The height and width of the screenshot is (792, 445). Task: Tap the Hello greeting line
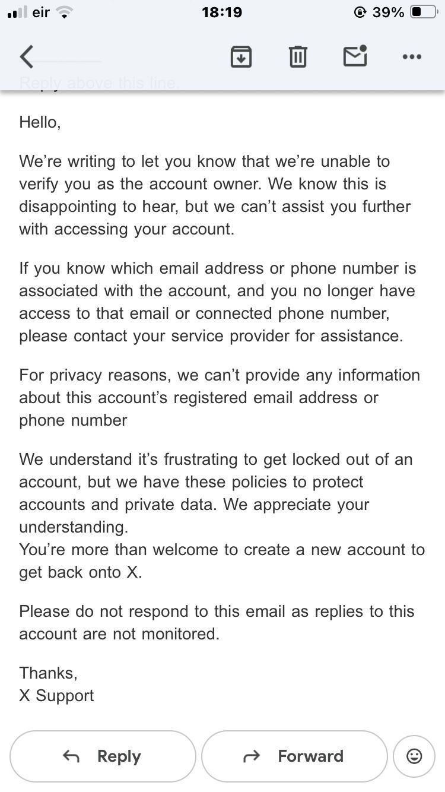pos(40,122)
